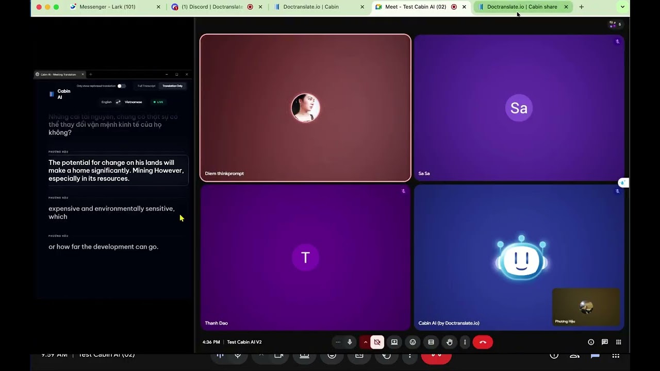The image size is (660, 371).
Task: Click Diem thinkprompt's profile avatar
Action: (306, 108)
